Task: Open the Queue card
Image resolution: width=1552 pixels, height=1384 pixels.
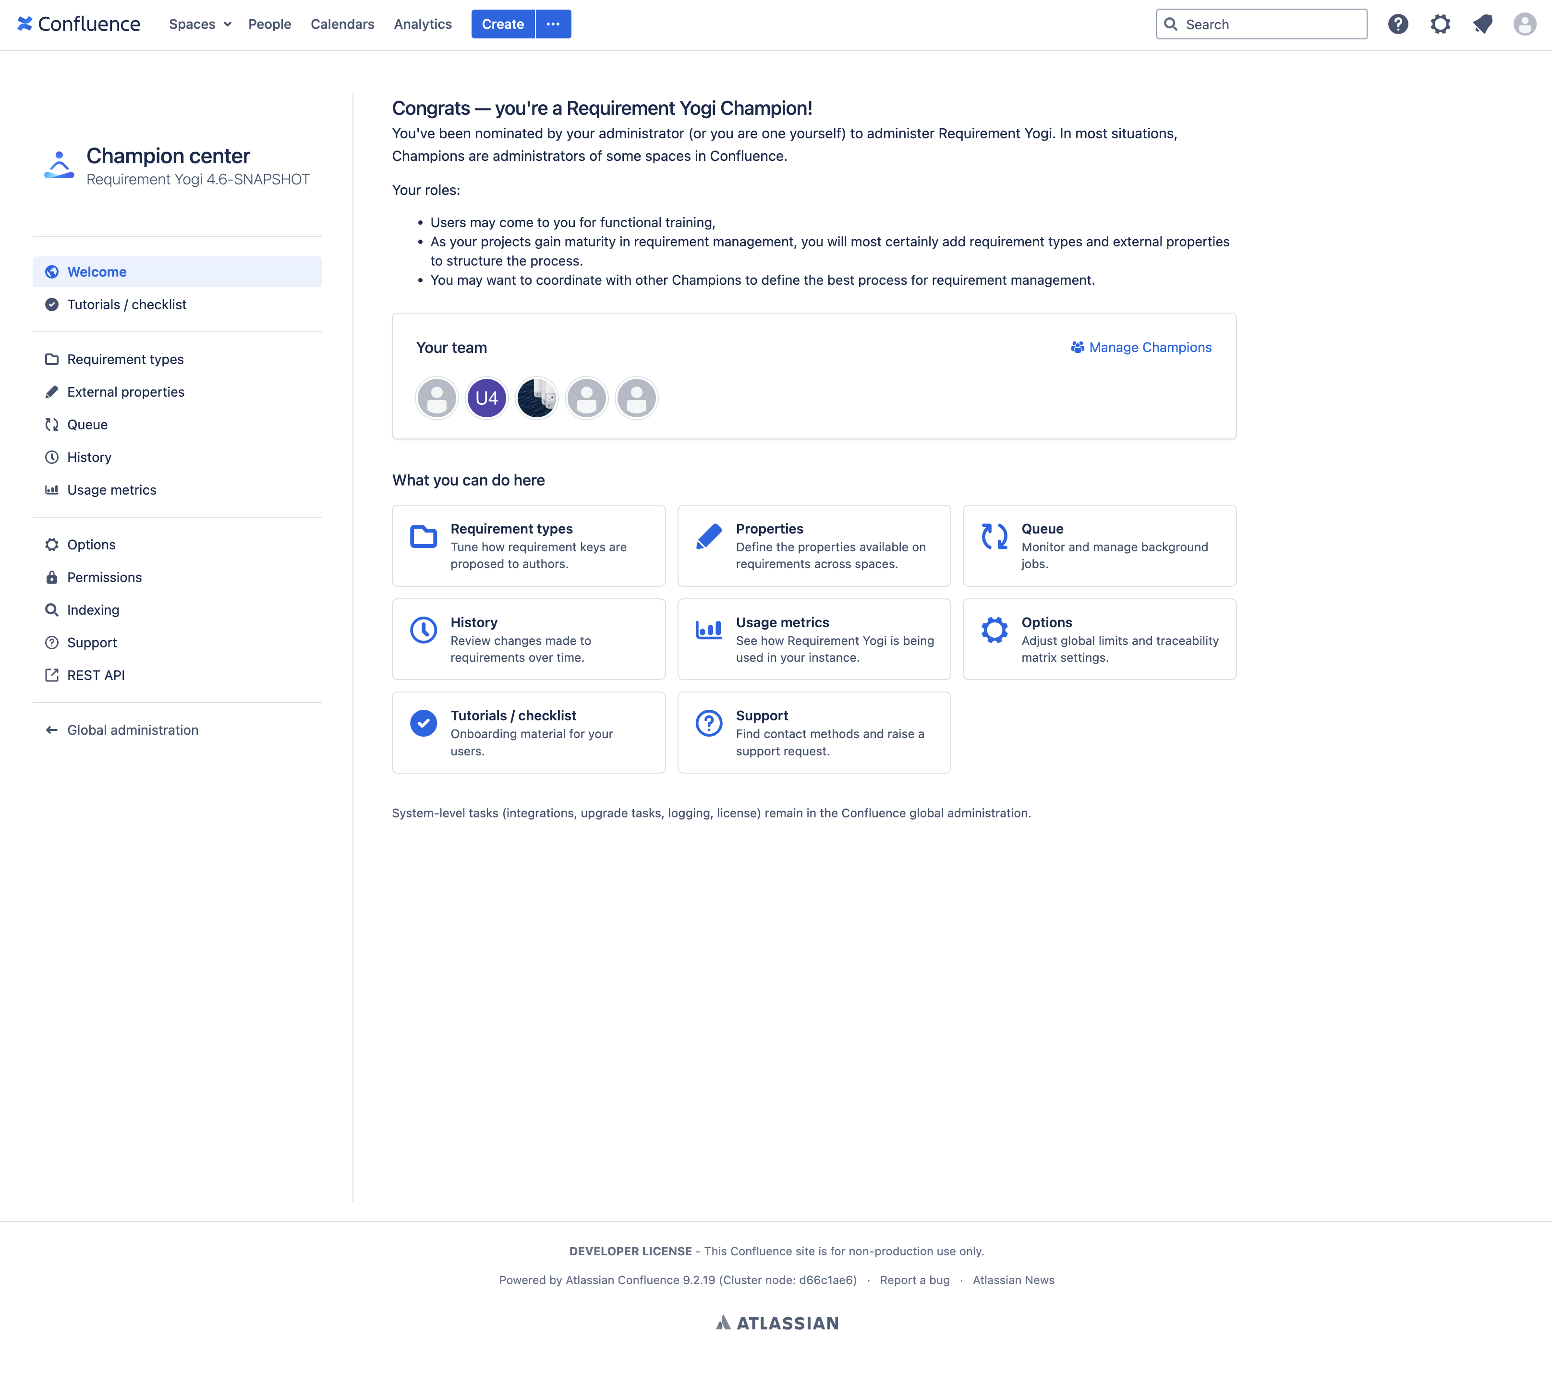Action: click(x=1100, y=546)
